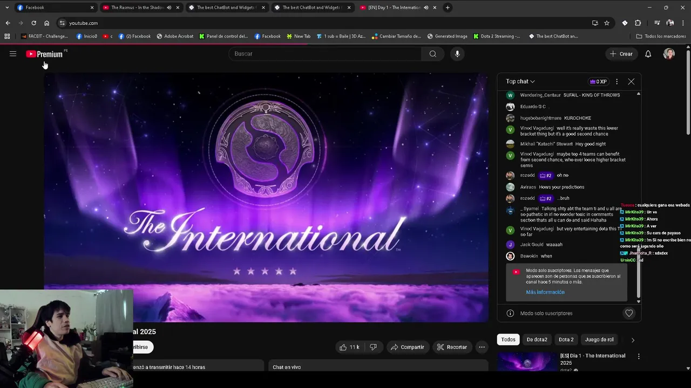Click the search magnifier button
Viewport: 691px width, 388px height.
tap(432, 54)
